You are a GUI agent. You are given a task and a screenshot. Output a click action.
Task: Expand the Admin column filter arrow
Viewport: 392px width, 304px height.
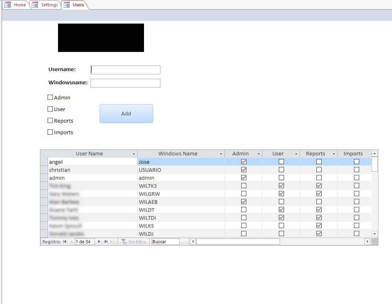tap(258, 154)
